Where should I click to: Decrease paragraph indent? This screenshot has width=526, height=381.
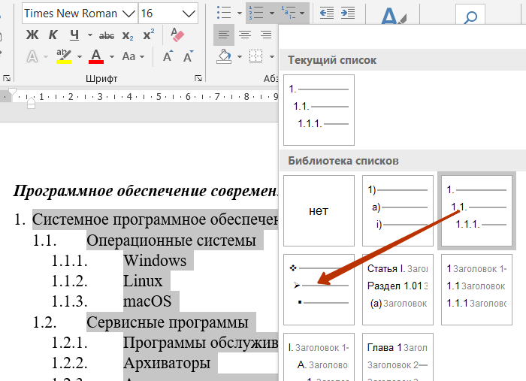327,13
